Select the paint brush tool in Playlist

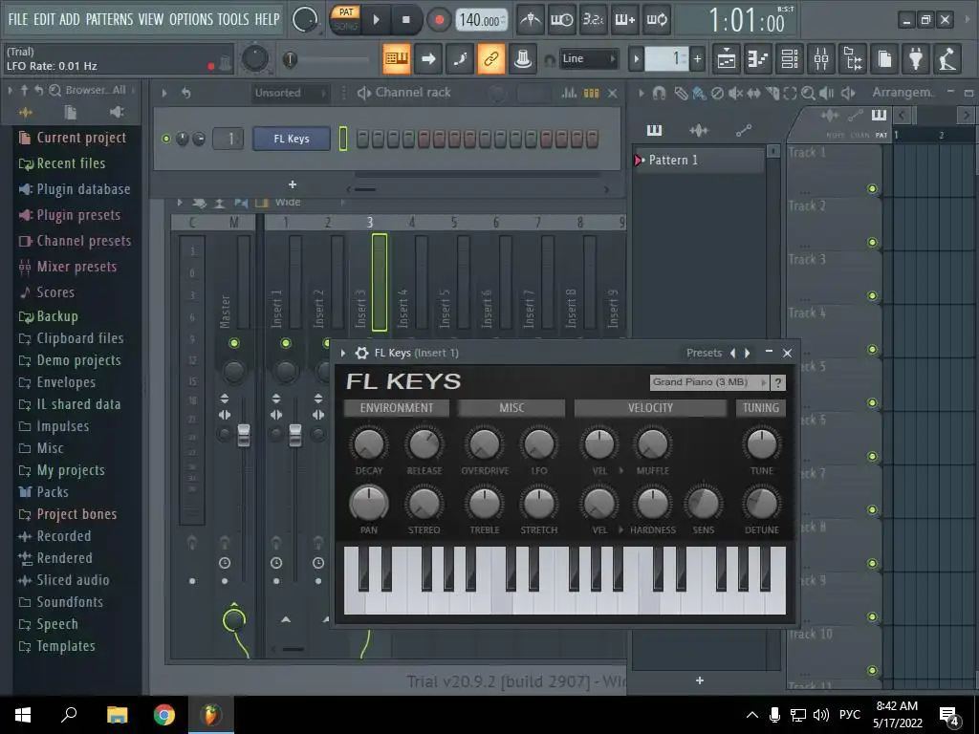[699, 94]
